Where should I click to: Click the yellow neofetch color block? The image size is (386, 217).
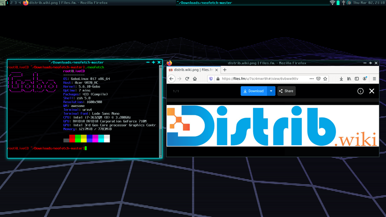(84, 139)
